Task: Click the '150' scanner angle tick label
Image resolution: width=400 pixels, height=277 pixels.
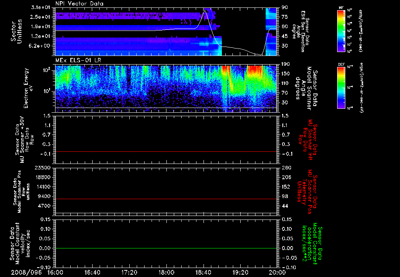Action: point(286,74)
